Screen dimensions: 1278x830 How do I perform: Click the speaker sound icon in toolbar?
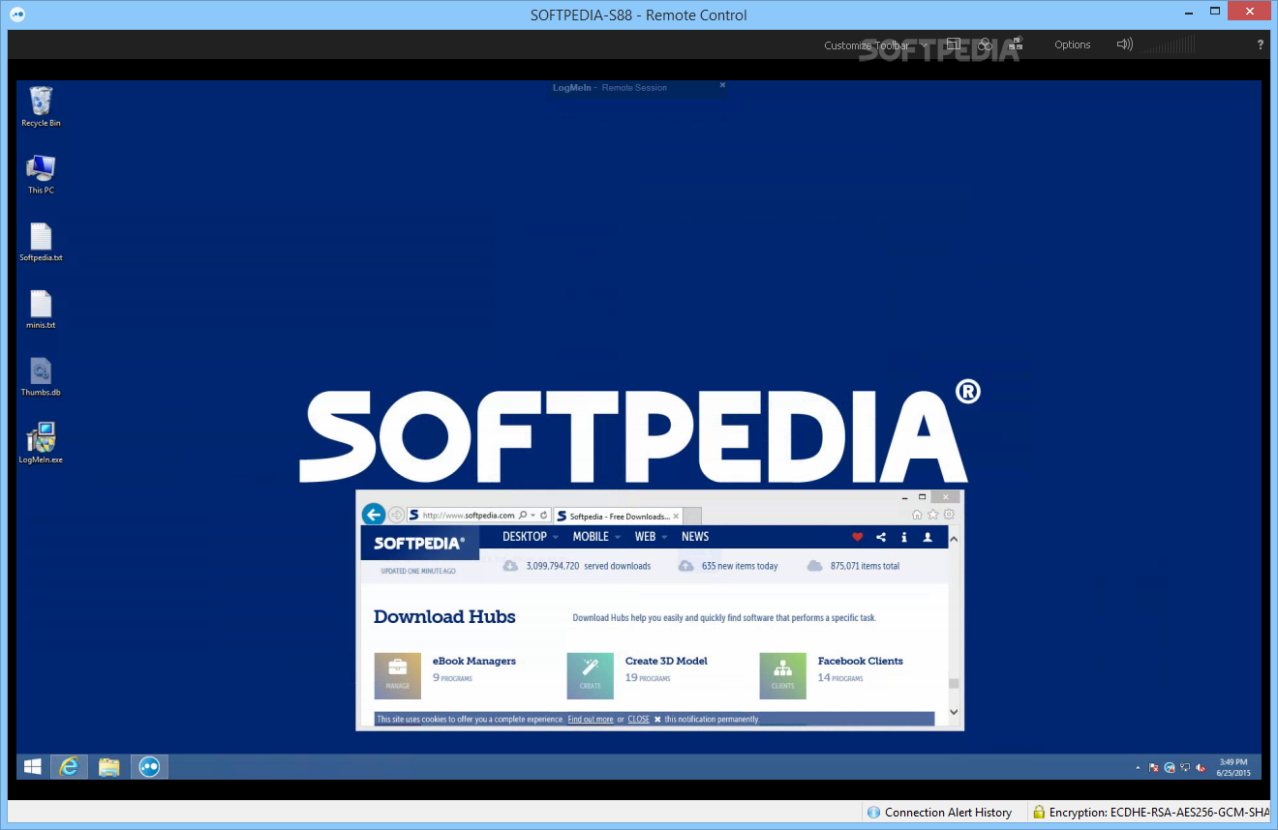click(x=1124, y=44)
